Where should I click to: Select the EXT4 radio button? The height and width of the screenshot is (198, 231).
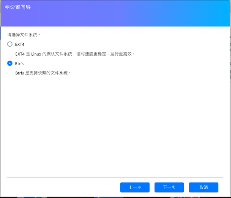[x=10, y=44]
